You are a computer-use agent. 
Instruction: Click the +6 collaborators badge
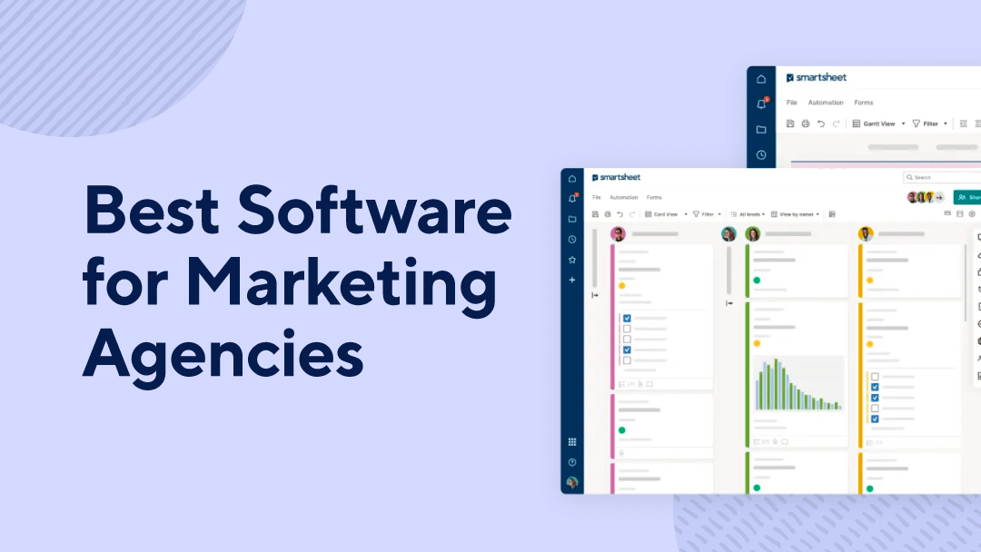[x=939, y=198]
